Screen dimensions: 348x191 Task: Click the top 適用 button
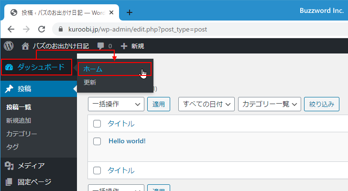pos(159,104)
